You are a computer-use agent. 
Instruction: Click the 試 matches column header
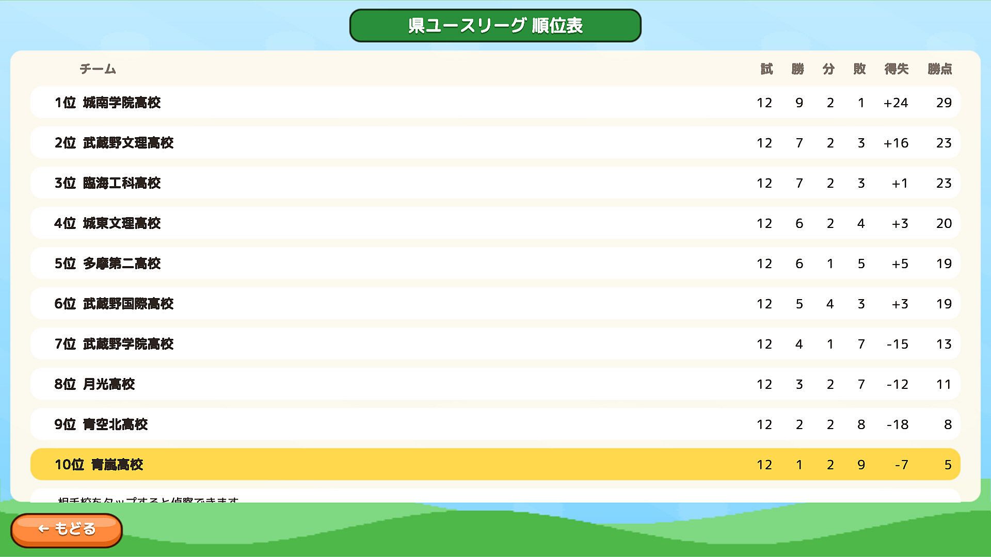click(766, 69)
